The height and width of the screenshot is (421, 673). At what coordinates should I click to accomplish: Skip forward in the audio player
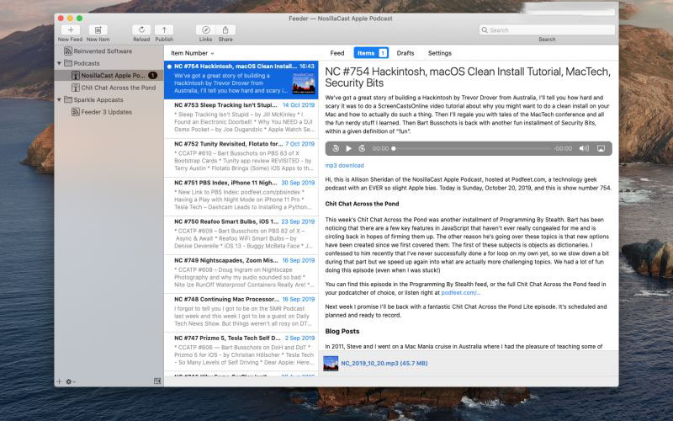pos(362,149)
